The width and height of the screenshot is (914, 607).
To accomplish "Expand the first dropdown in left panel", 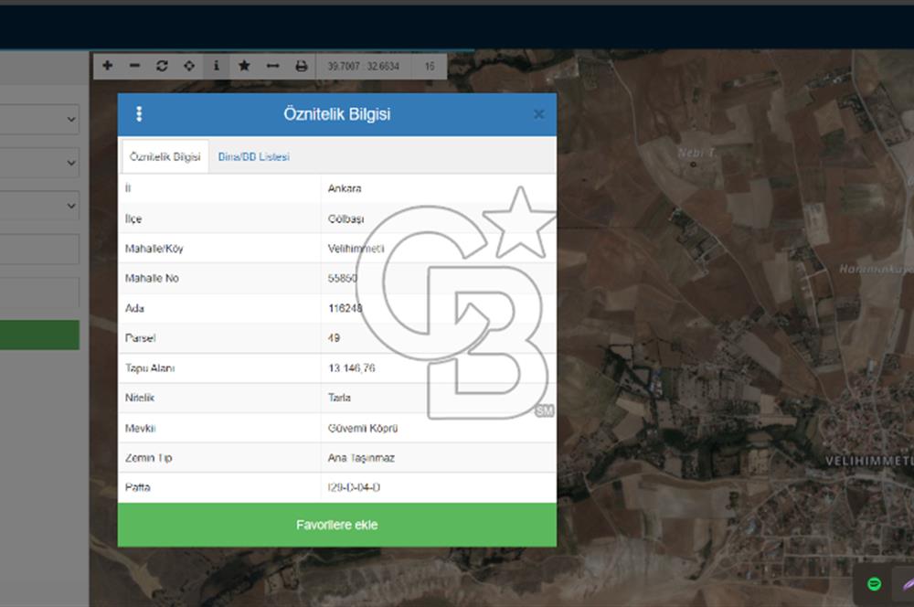I will pyautogui.click(x=39, y=120).
